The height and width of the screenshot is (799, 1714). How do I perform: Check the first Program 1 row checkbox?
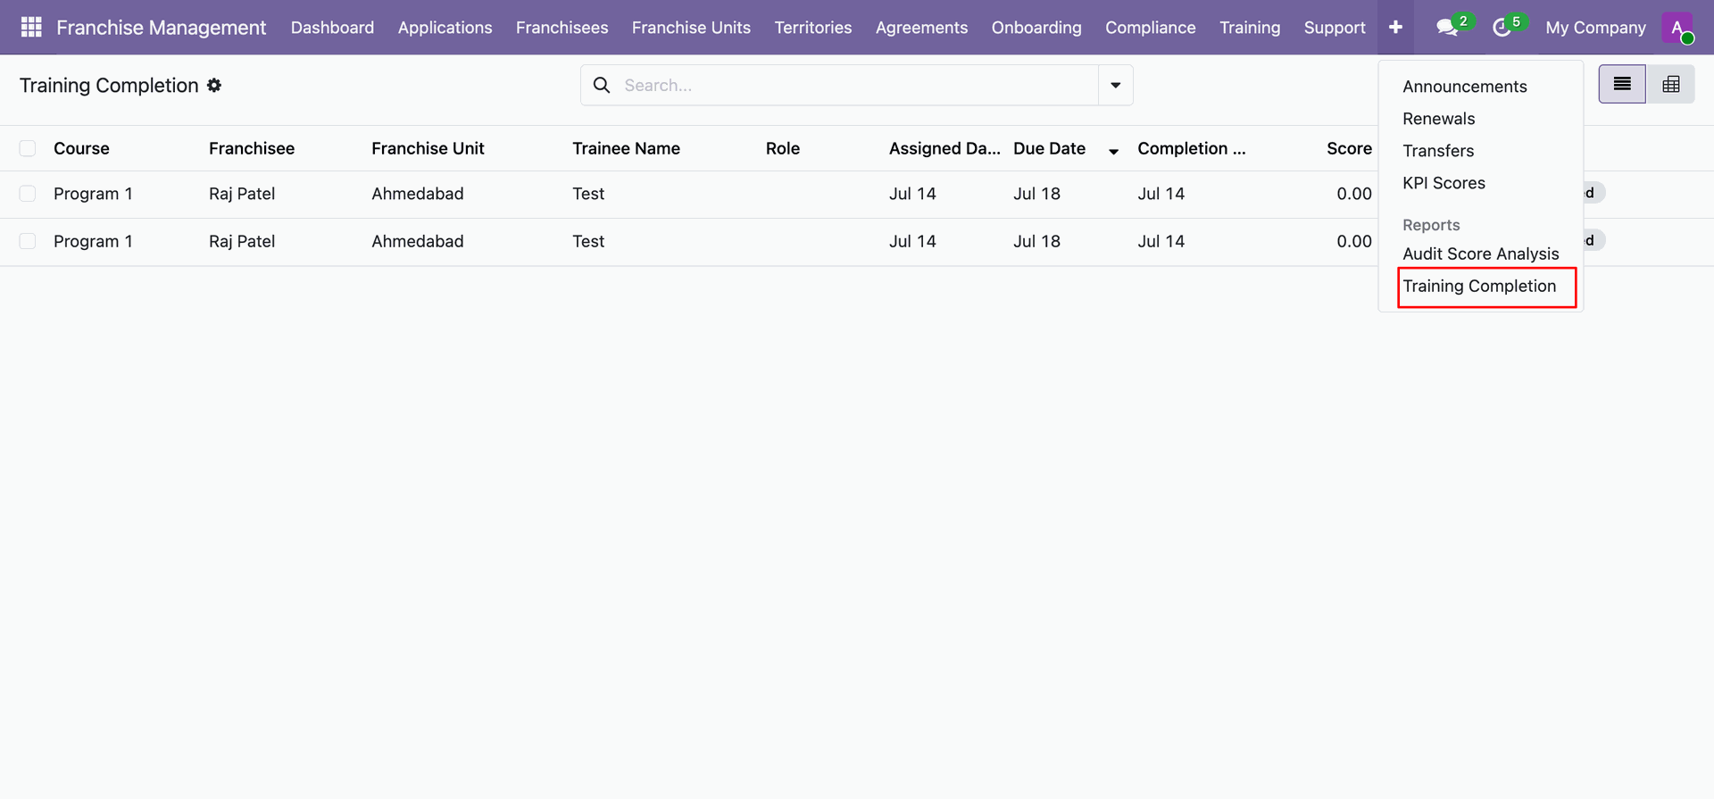(x=28, y=194)
